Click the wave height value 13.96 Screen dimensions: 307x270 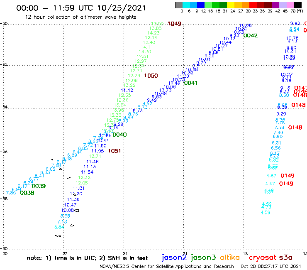click(118, 110)
